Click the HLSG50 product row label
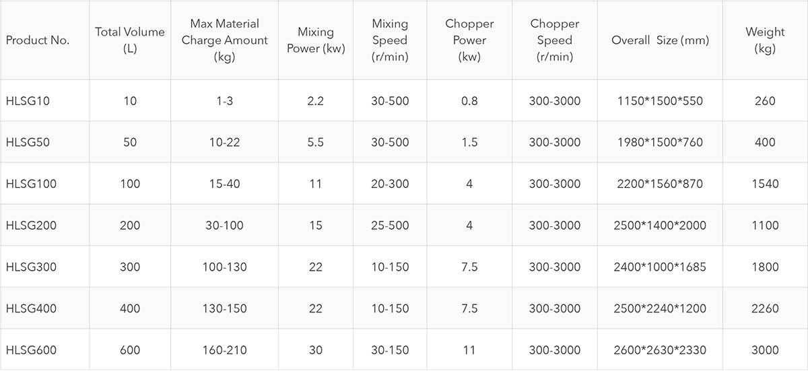This screenshot has width=808, height=371. 28,142
